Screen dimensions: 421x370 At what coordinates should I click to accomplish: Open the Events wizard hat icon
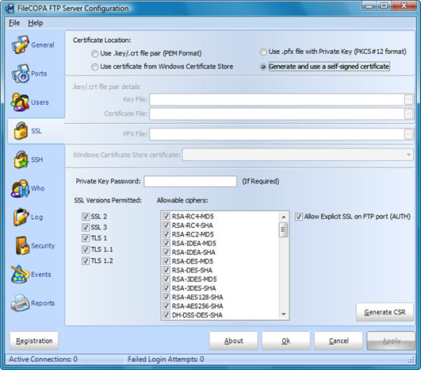19,274
